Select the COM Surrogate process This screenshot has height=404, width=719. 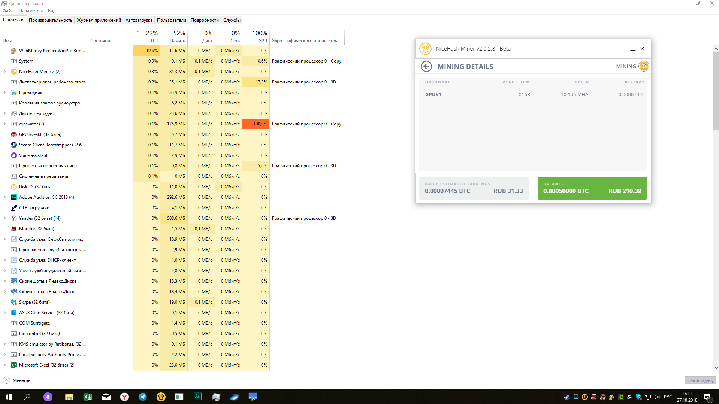(x=34, y=323)
